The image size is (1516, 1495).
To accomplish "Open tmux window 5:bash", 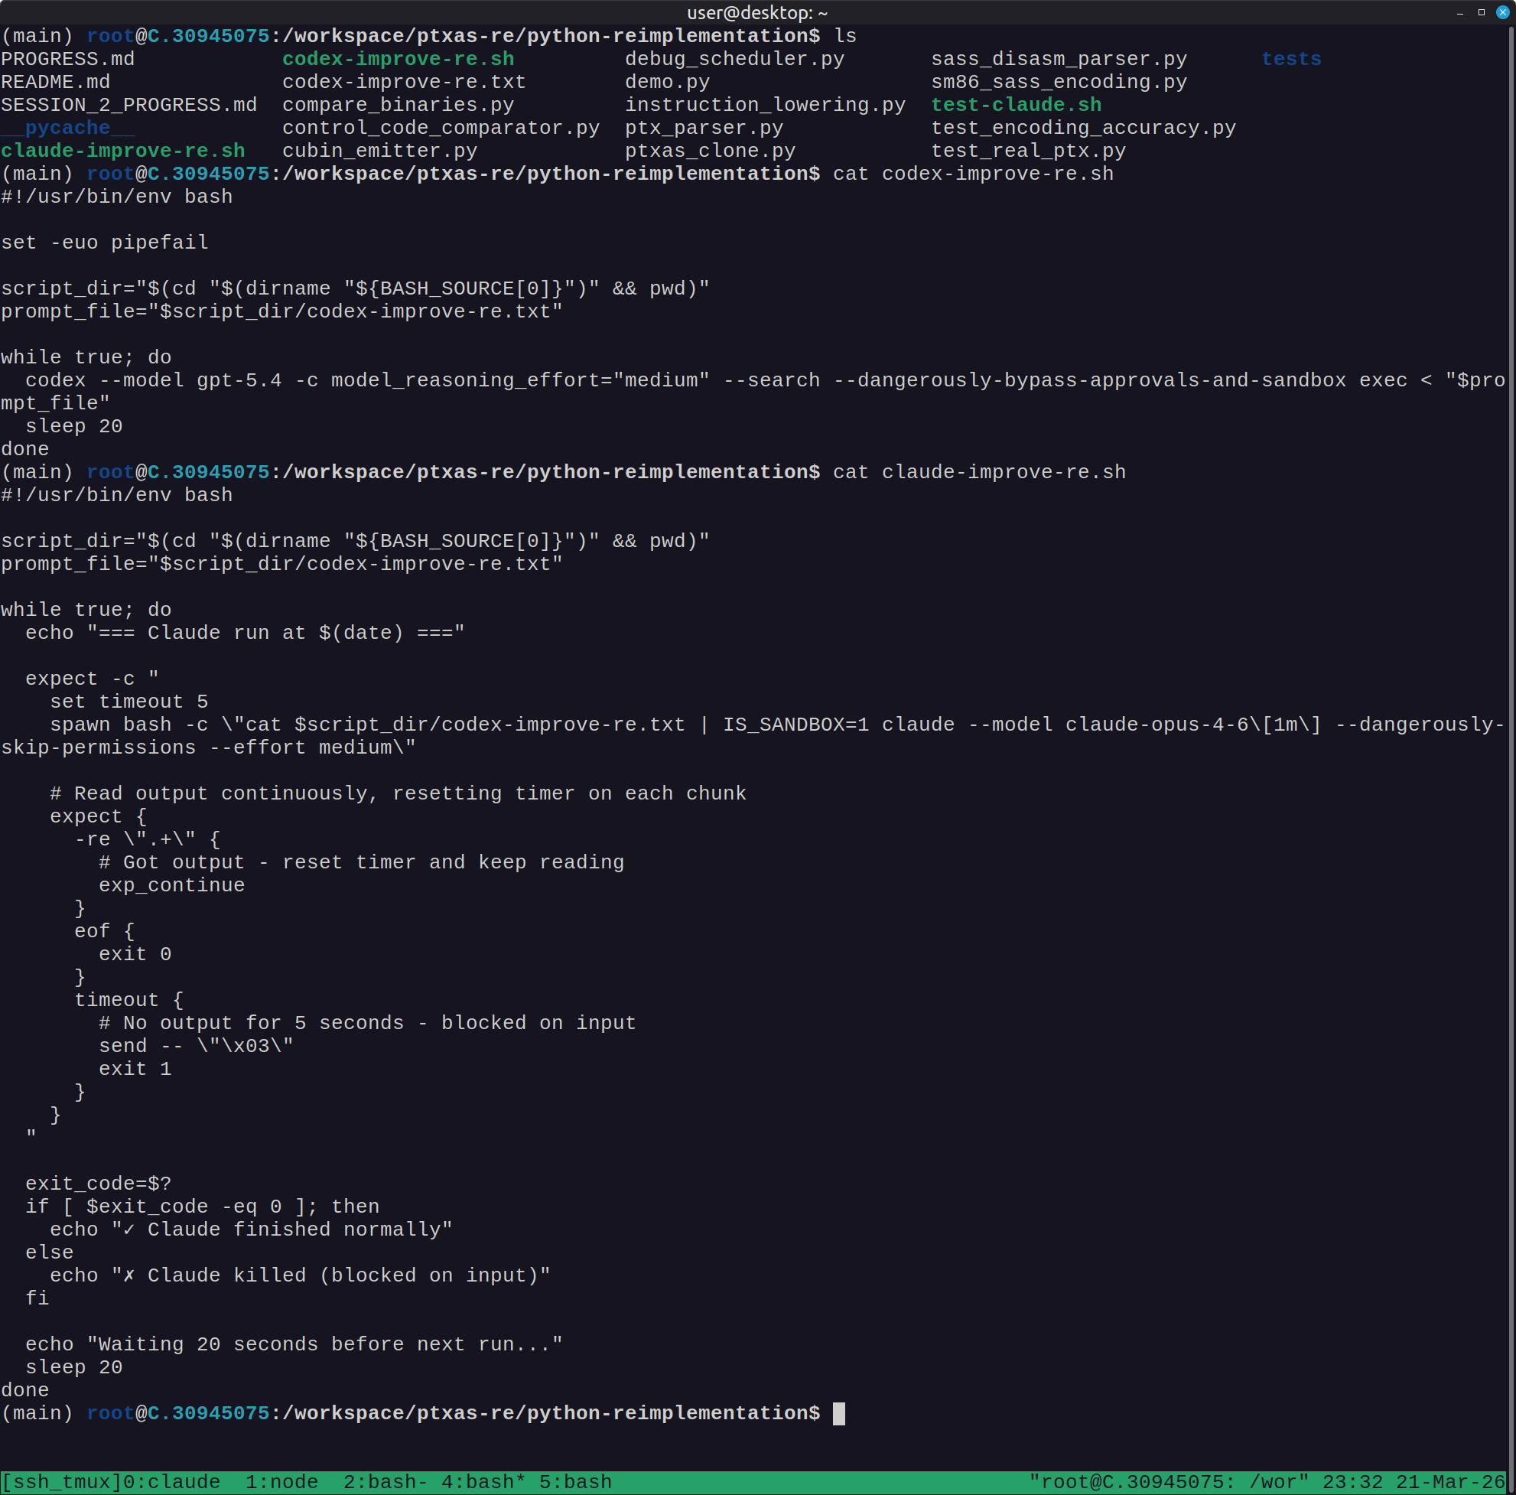I will [575, 1482].
